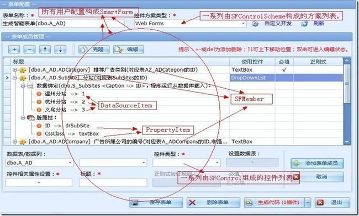Click the 刷新 refresh icon

304,24
